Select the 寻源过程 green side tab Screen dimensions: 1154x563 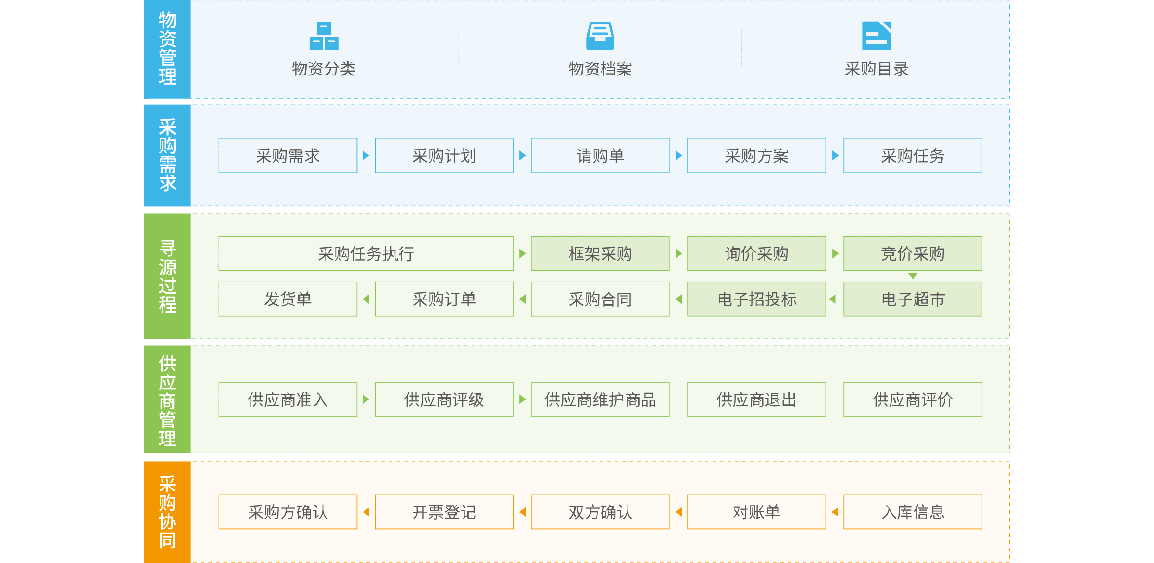point(167,276)
